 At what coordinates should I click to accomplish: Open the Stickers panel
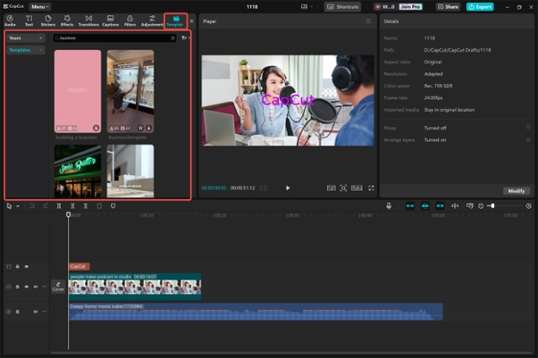click(48, 21)
